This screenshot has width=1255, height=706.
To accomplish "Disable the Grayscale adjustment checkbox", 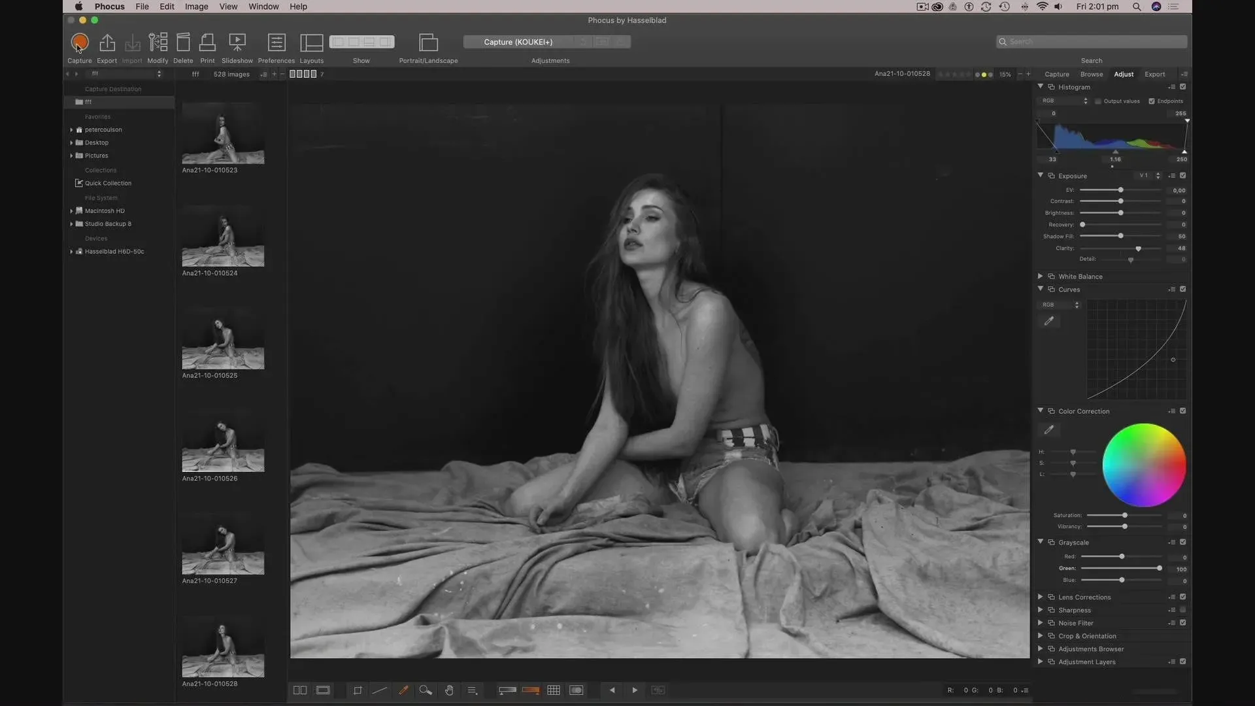I will point(1182,542).
